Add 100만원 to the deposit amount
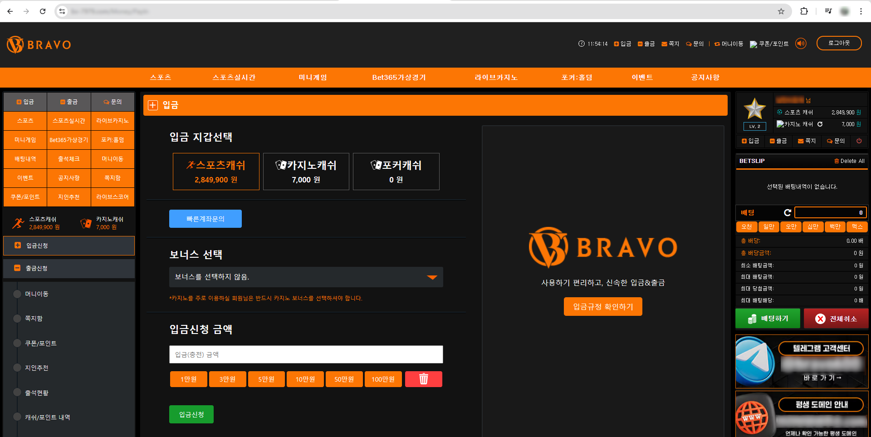This screenshot has height=437, width=871. click(x=383, y=379)
